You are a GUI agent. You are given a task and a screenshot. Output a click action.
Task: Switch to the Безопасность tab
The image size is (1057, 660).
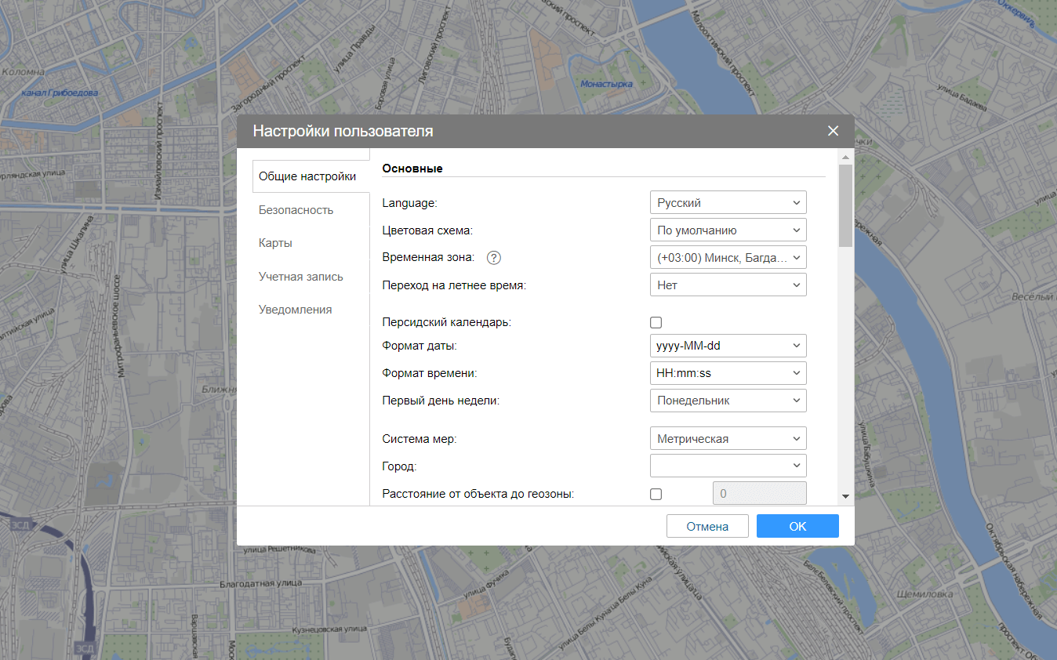click(296, 210)
